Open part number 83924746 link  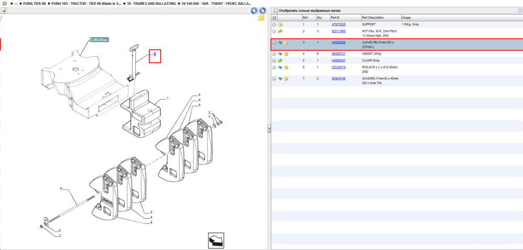(338, 78)
